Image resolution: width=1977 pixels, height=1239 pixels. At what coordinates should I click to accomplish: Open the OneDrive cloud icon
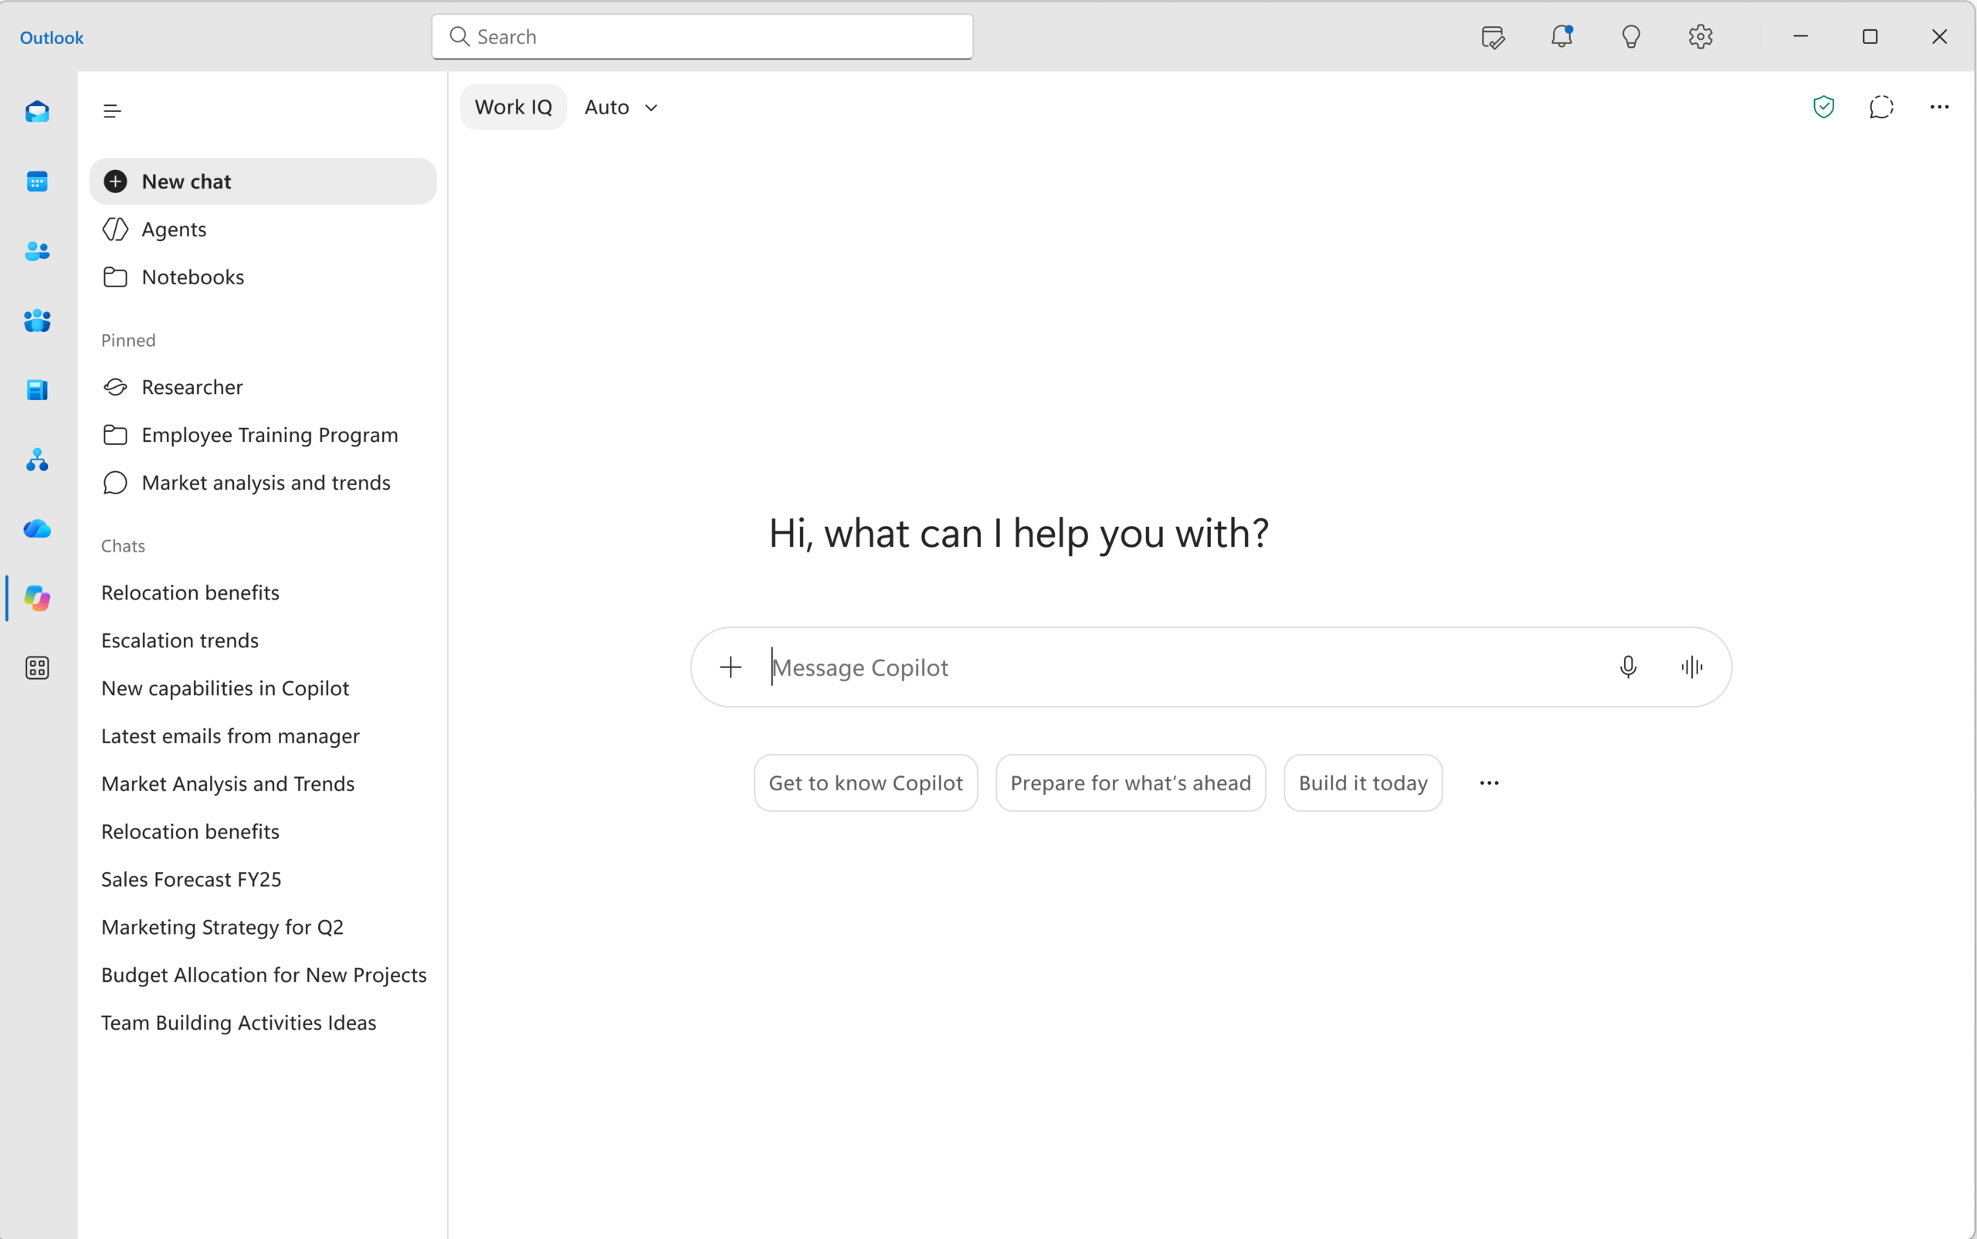(x=37, y=529)
